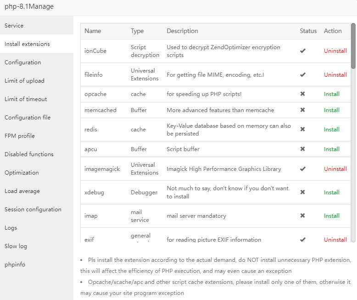Switch to the Configuration tab
This screenshot has height=300, width=357.
(x=23, y=62)
